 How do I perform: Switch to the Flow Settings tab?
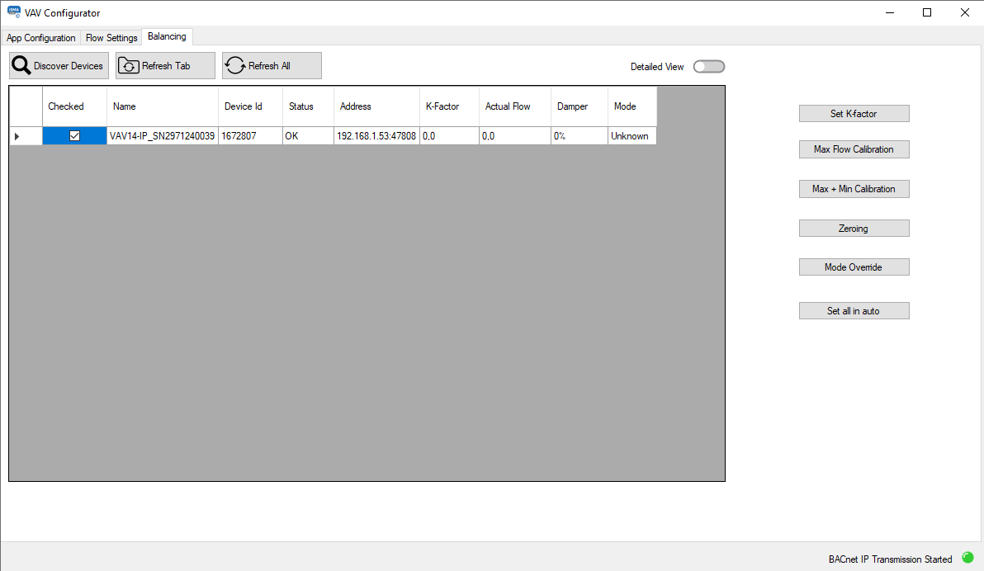pos(111,37)
